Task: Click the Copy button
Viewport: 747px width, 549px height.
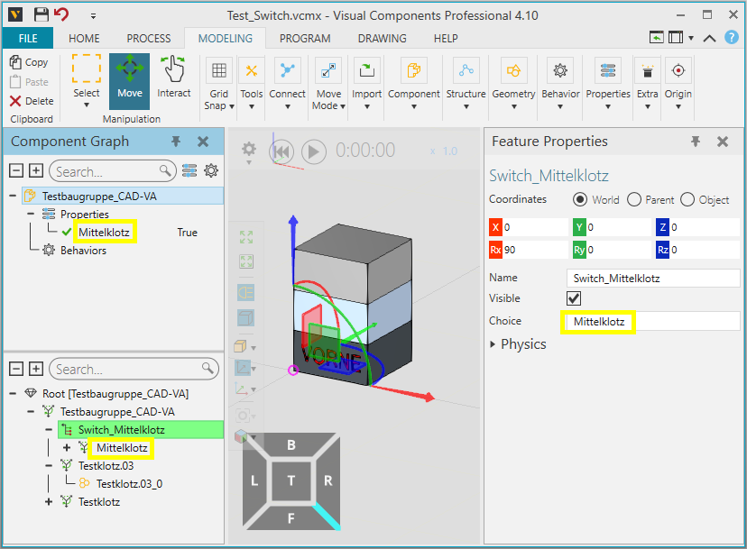Action: [x=30, y=62]
